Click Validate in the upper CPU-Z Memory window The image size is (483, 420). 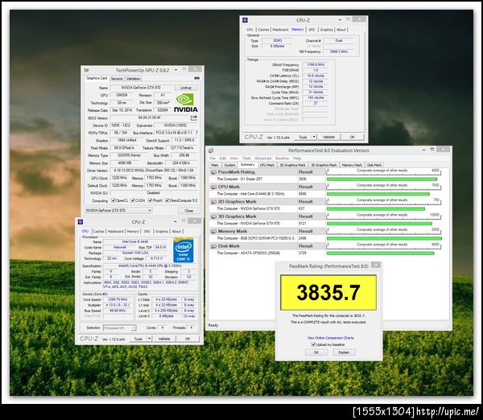[328, 137]
